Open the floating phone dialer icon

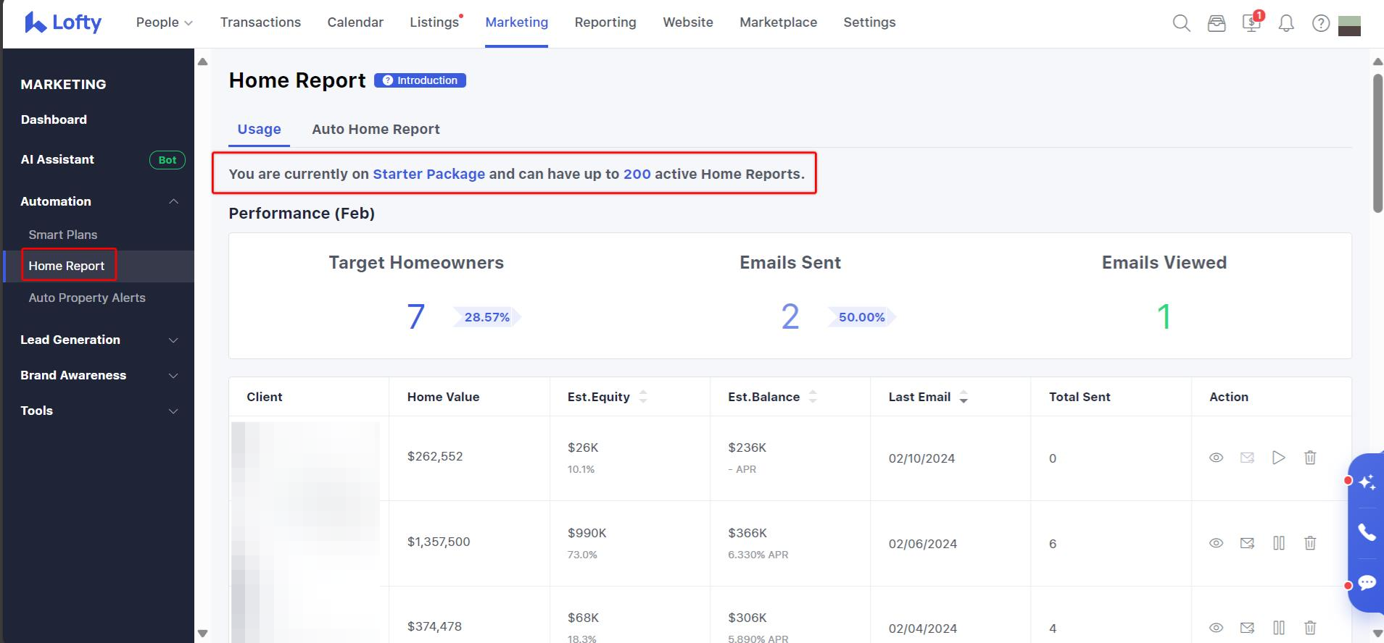click(x=1367, y=532)
